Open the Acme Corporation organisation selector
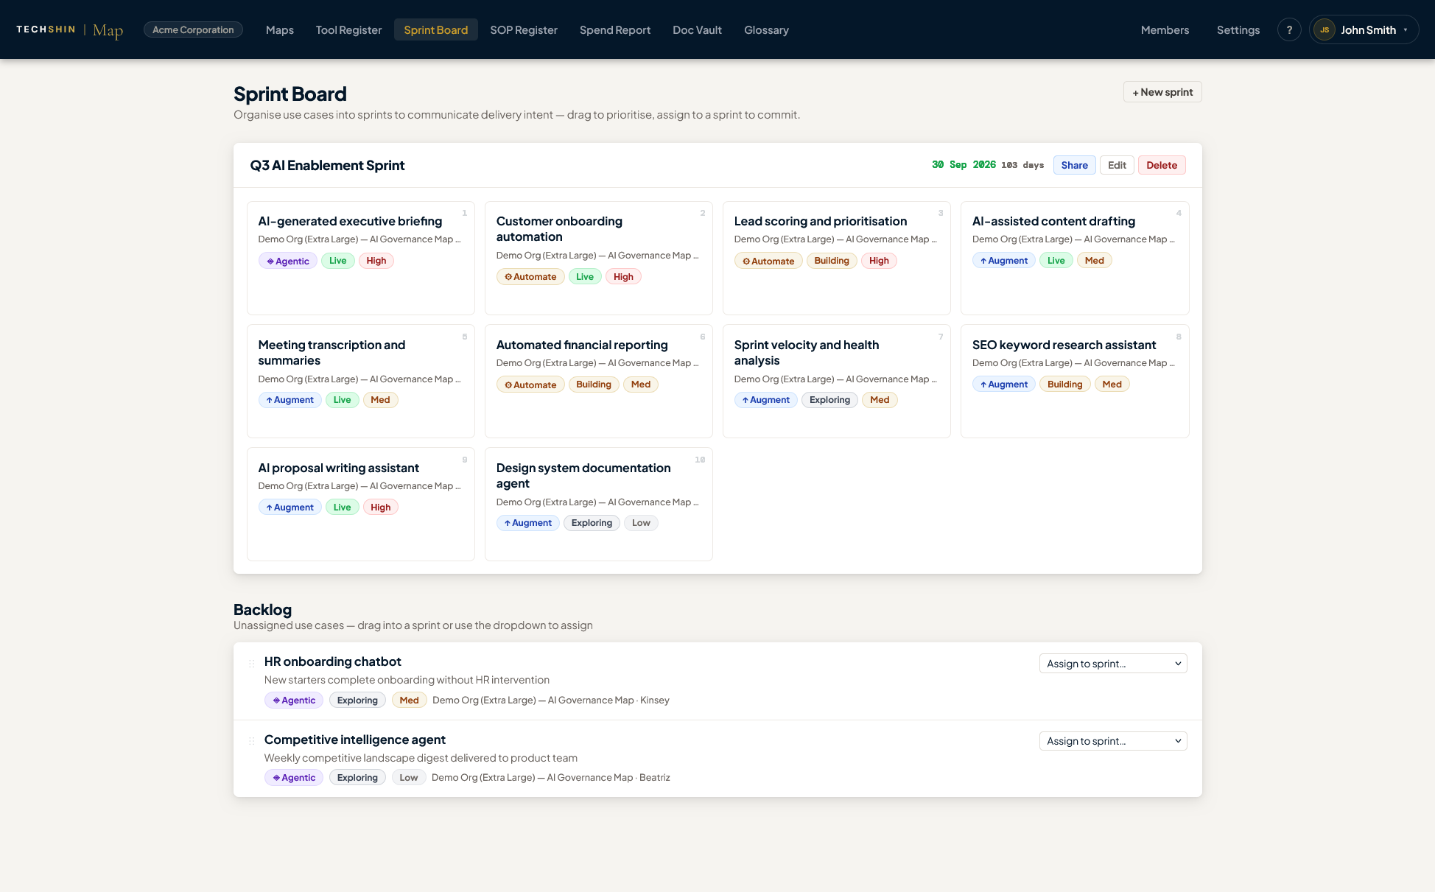 pyautogui.click(x=193, y=29)
